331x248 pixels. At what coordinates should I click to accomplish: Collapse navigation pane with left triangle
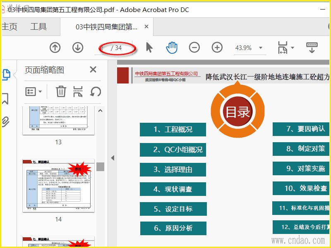point(113,158)
